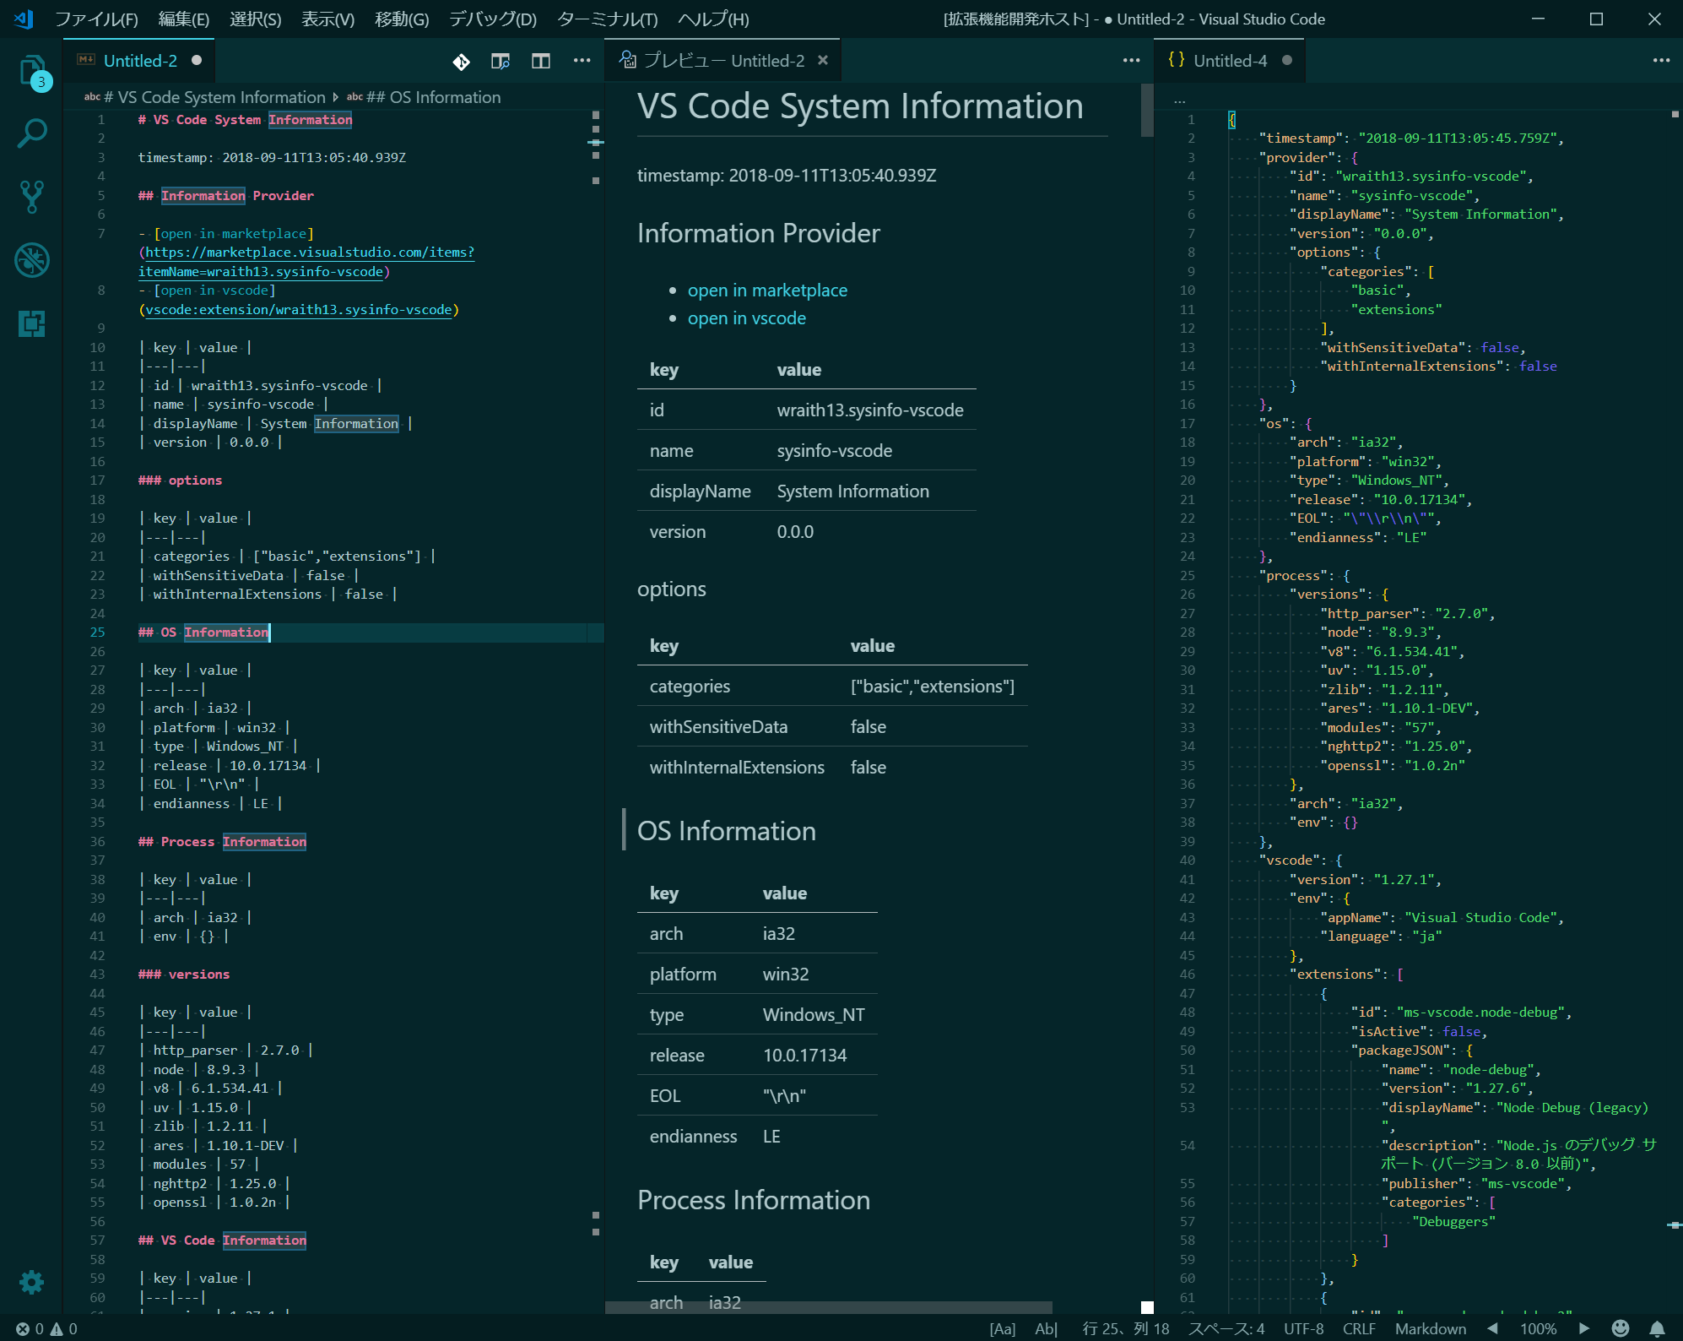Open the ターミナル(T) menu

[607, 19]
